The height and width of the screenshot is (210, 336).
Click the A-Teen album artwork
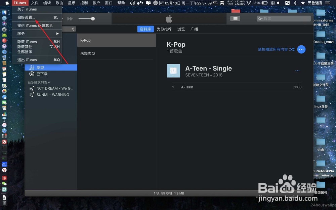pyautogui.click(x=173, y=71)
